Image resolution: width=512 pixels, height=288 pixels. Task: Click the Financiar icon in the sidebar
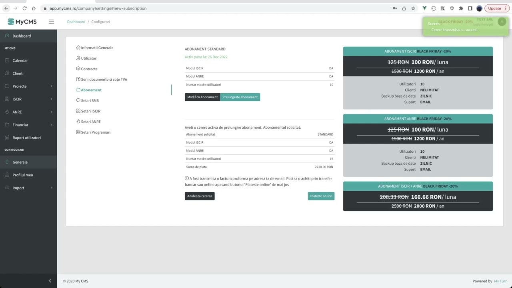click(7, 124)
